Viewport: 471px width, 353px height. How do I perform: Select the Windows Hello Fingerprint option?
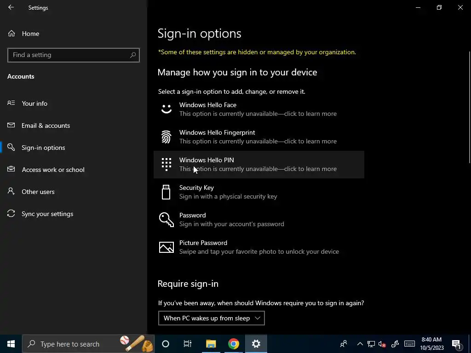click(x=259, y=137)
